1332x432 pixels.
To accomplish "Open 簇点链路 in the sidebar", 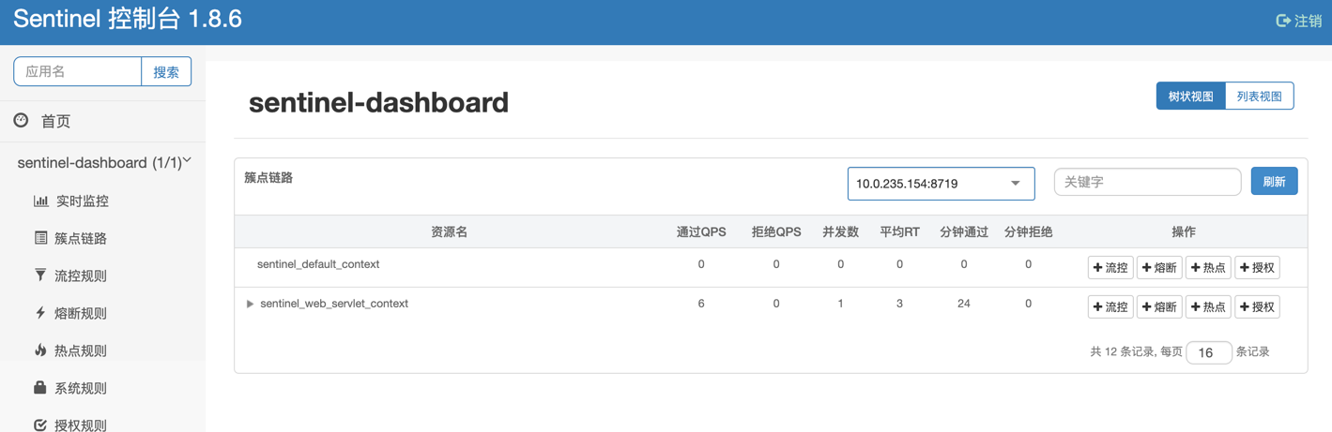I will coord(81,238).
